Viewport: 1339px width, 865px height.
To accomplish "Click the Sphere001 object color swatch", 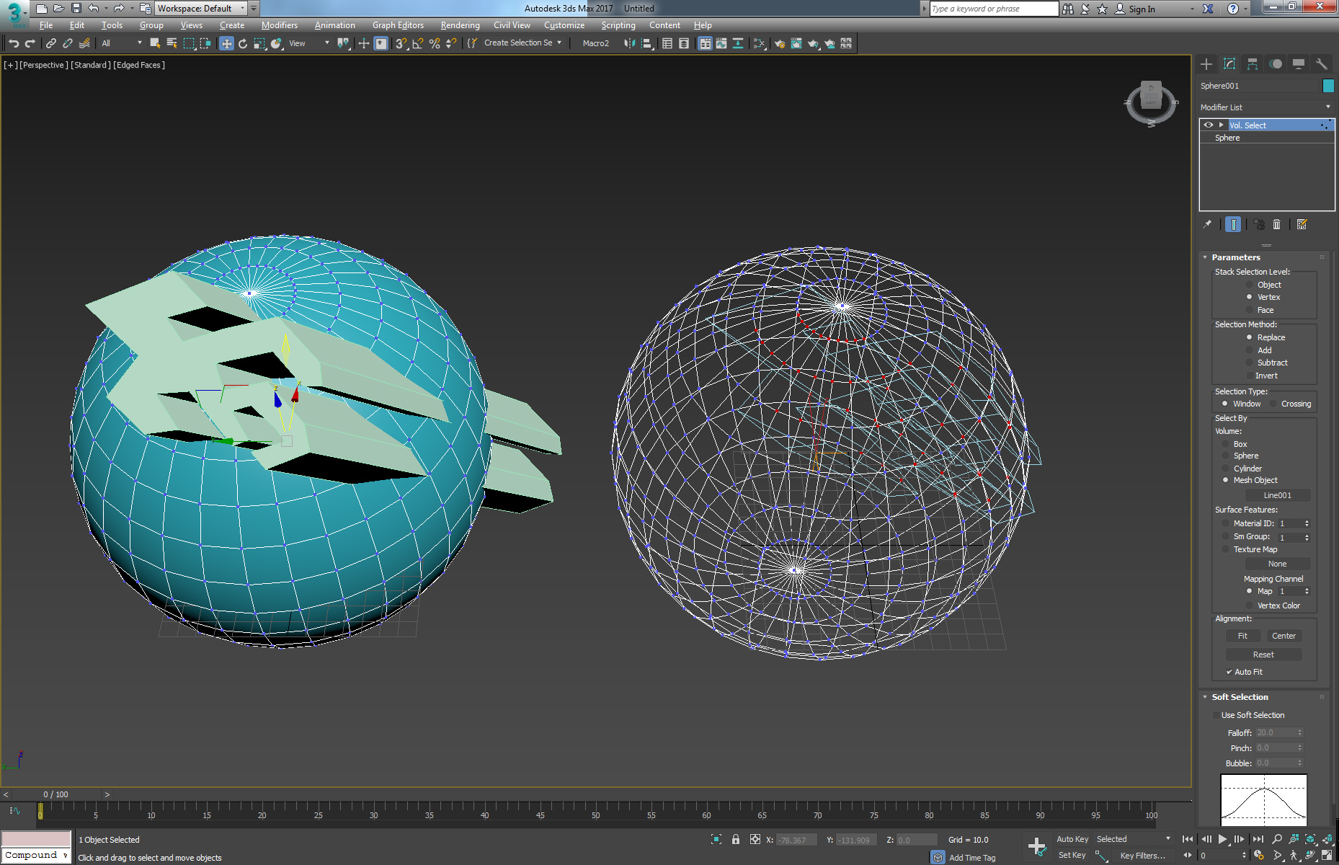I will click(x=1328, y=86).
